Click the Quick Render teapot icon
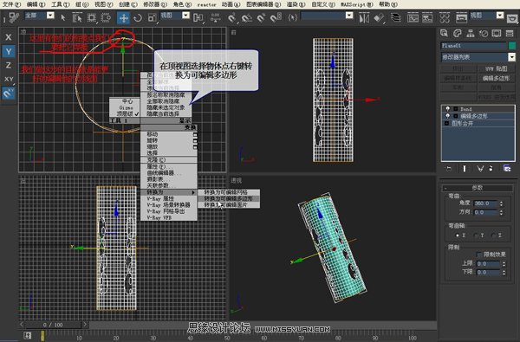Screen dimensions: 520x342 pos(513,18)
